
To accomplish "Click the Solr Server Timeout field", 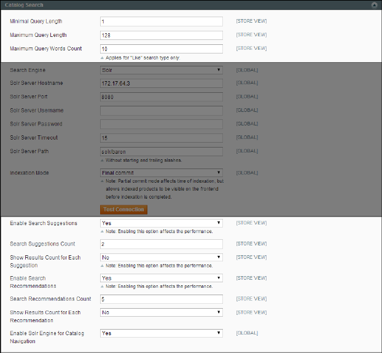I will (x=161, y=138).
